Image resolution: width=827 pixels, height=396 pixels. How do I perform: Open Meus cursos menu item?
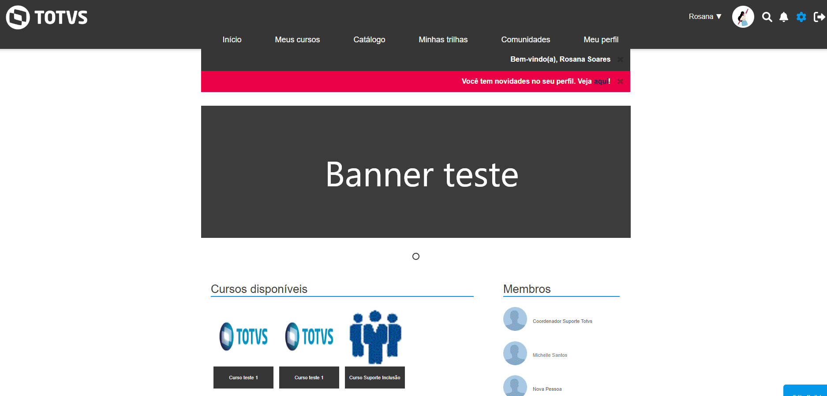click(x=297, y=40)
